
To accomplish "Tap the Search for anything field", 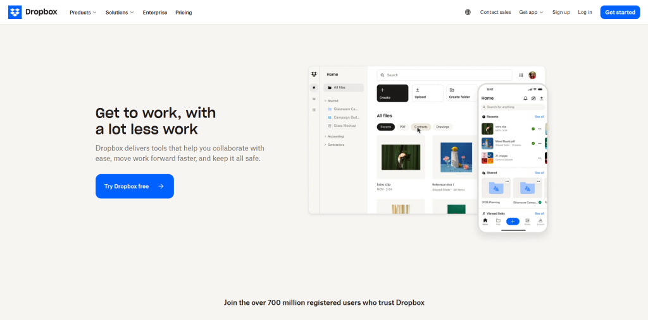I will pos(513,107).
